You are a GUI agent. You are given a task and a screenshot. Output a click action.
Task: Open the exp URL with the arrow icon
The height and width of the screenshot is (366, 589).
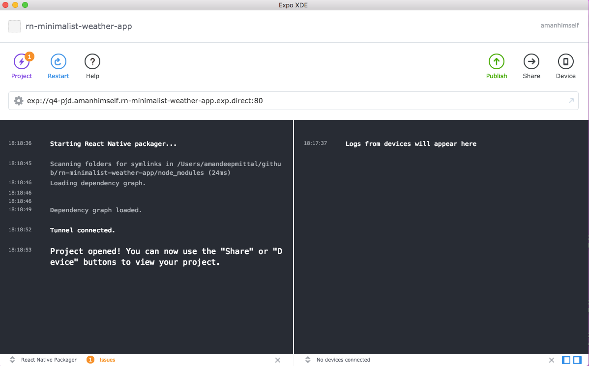571,100
